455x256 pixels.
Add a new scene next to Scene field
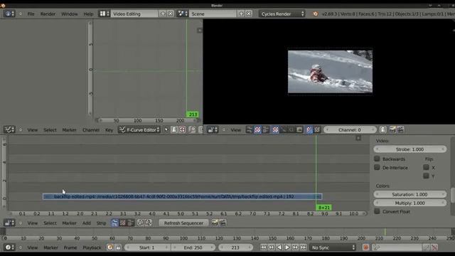241,14
